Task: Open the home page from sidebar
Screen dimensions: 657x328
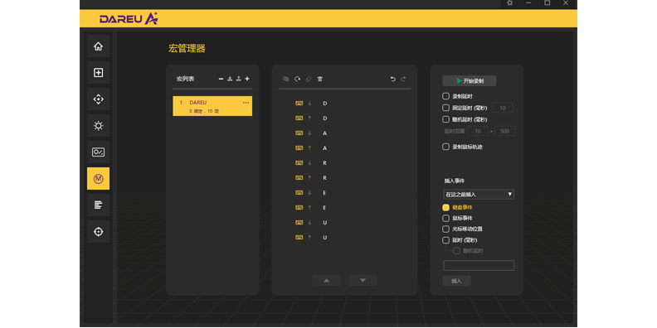Action: [x=98, y=46]
